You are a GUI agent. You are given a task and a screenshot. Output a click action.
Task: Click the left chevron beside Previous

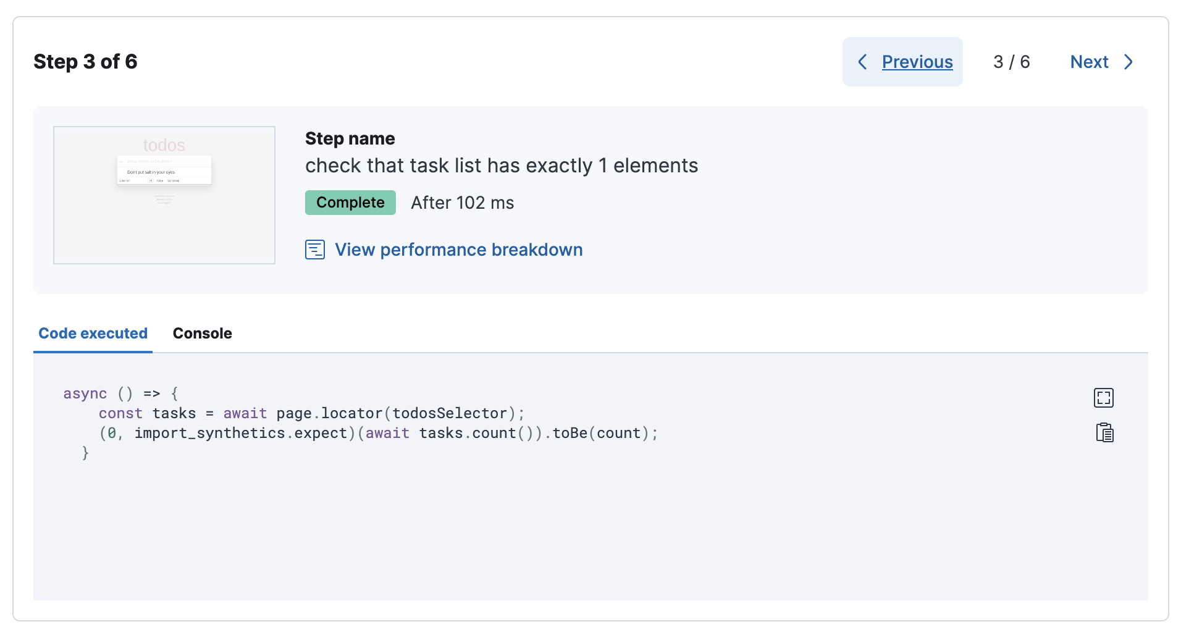point(863,62)
